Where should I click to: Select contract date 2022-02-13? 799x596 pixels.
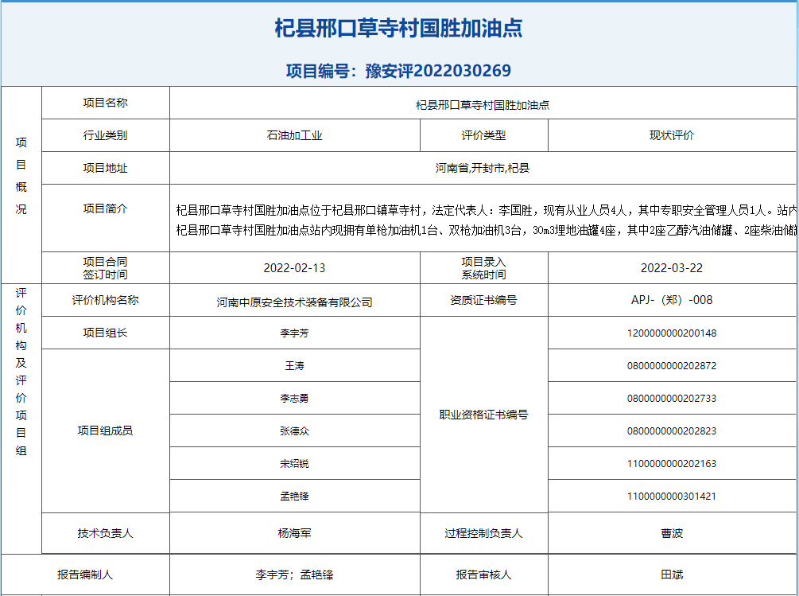click(x=294, y=268)
